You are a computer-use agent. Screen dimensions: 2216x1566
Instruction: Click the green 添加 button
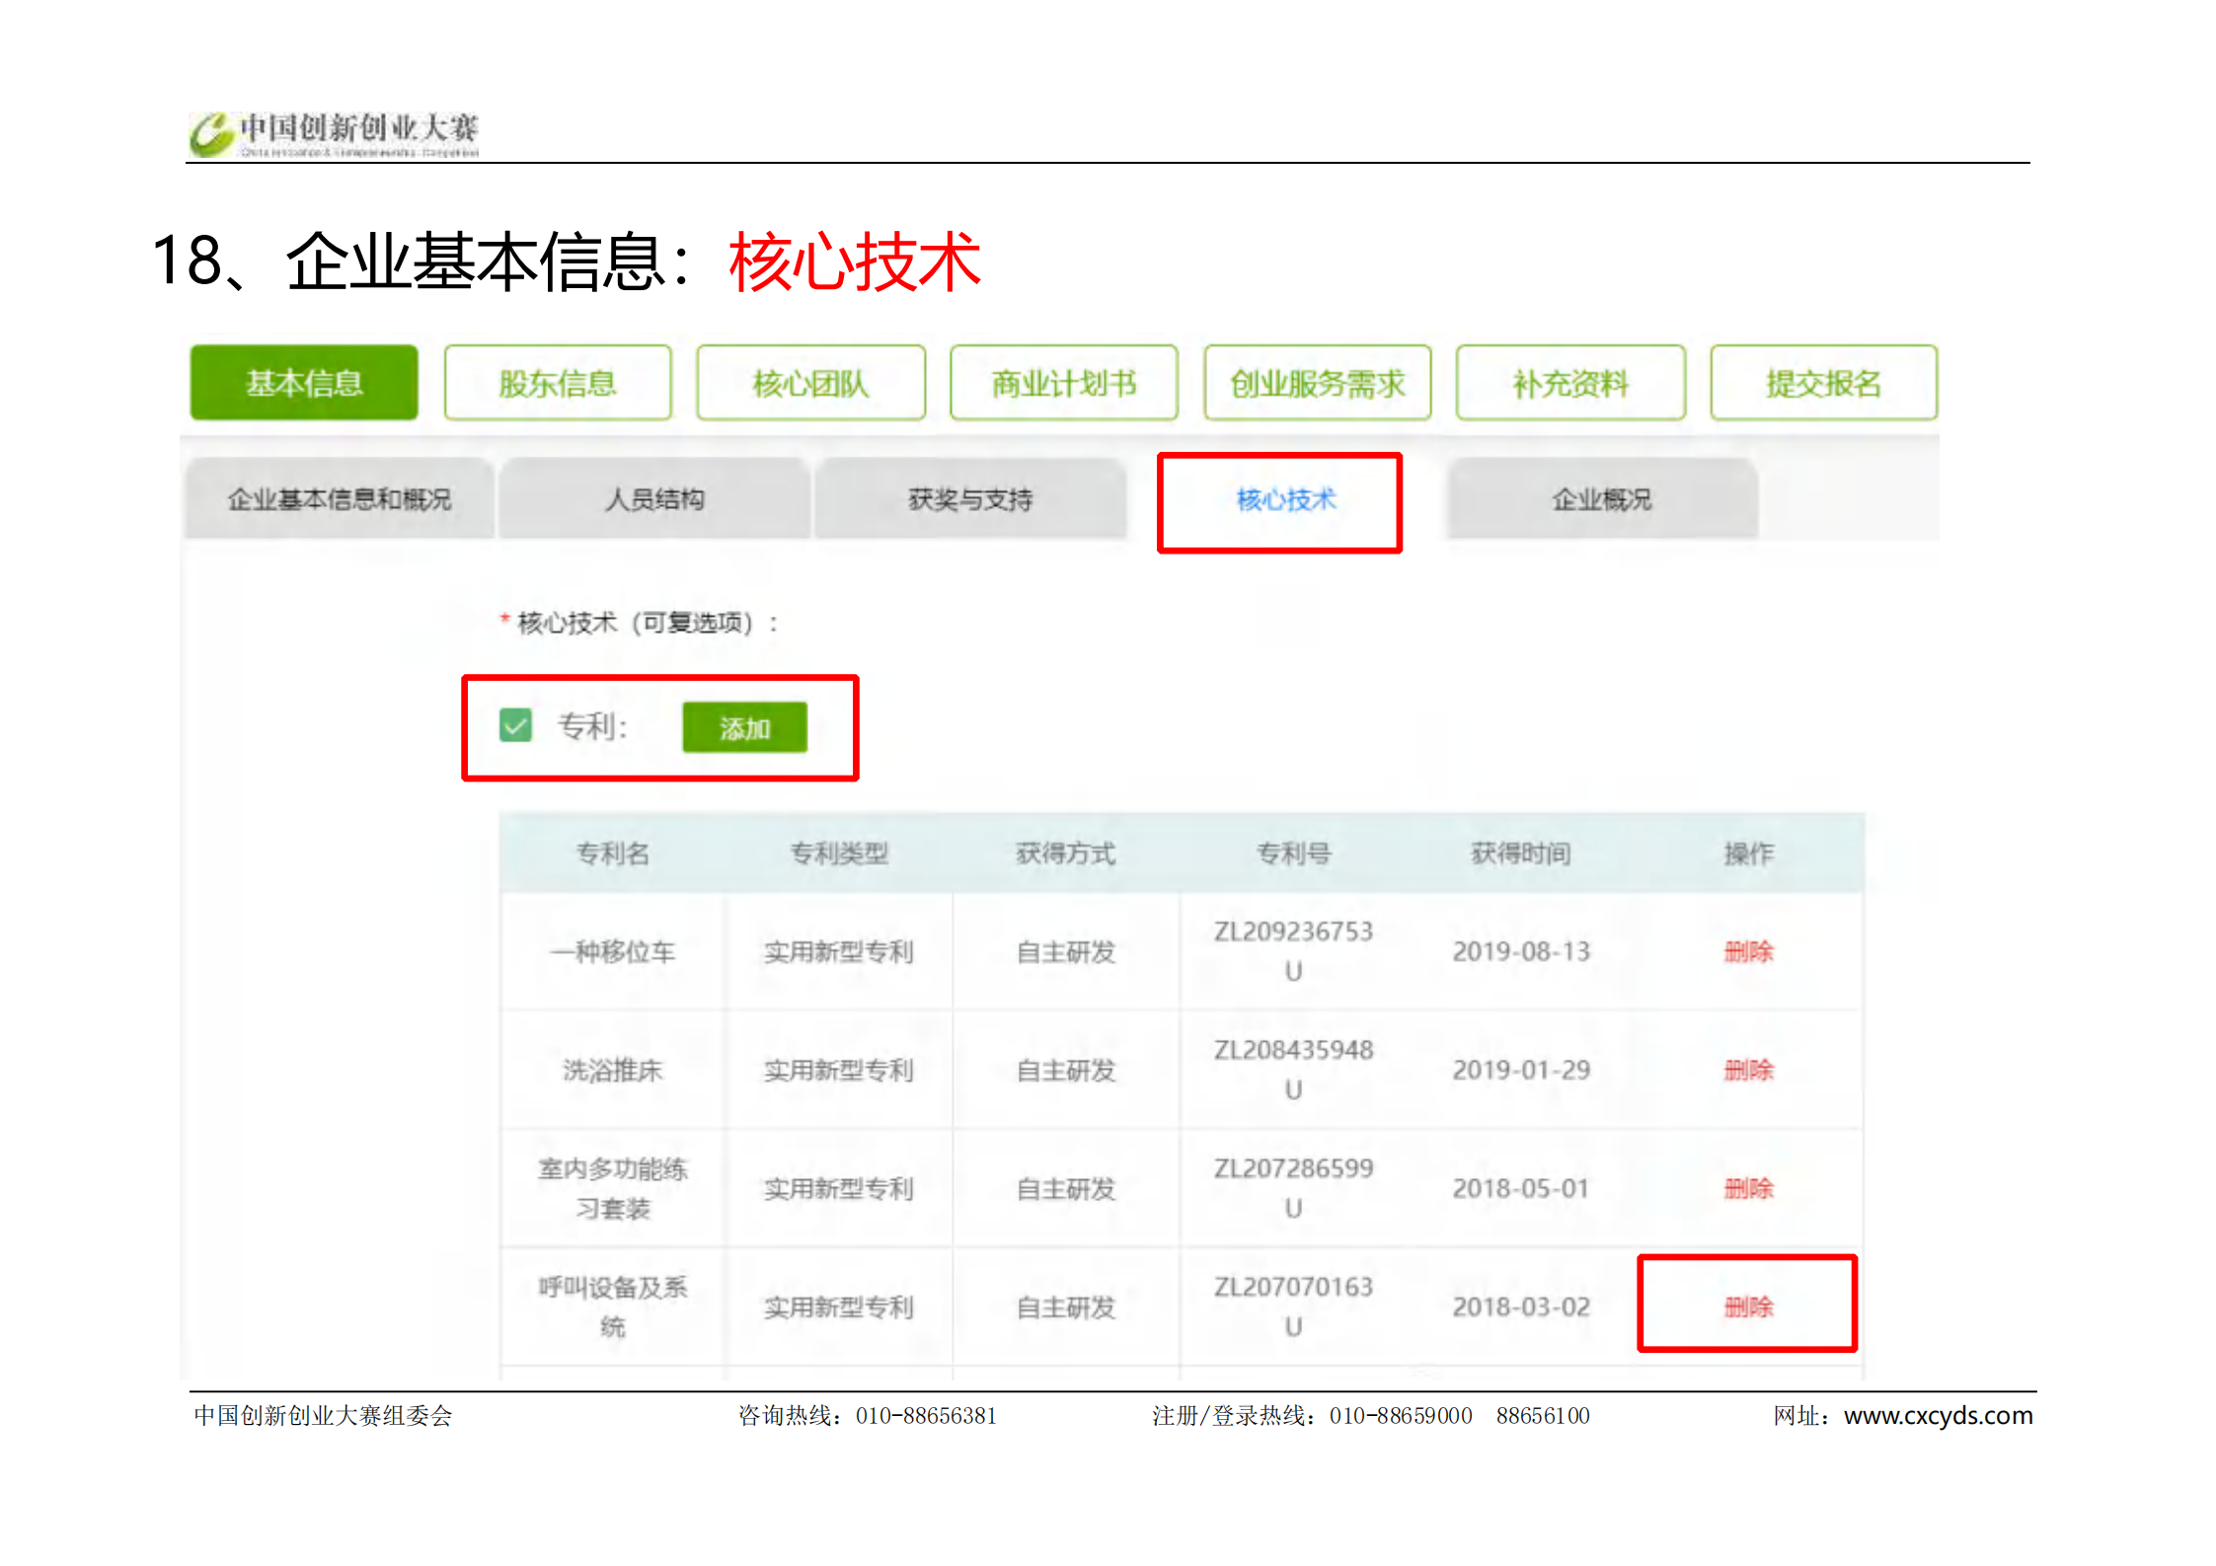tap(744, 728)
